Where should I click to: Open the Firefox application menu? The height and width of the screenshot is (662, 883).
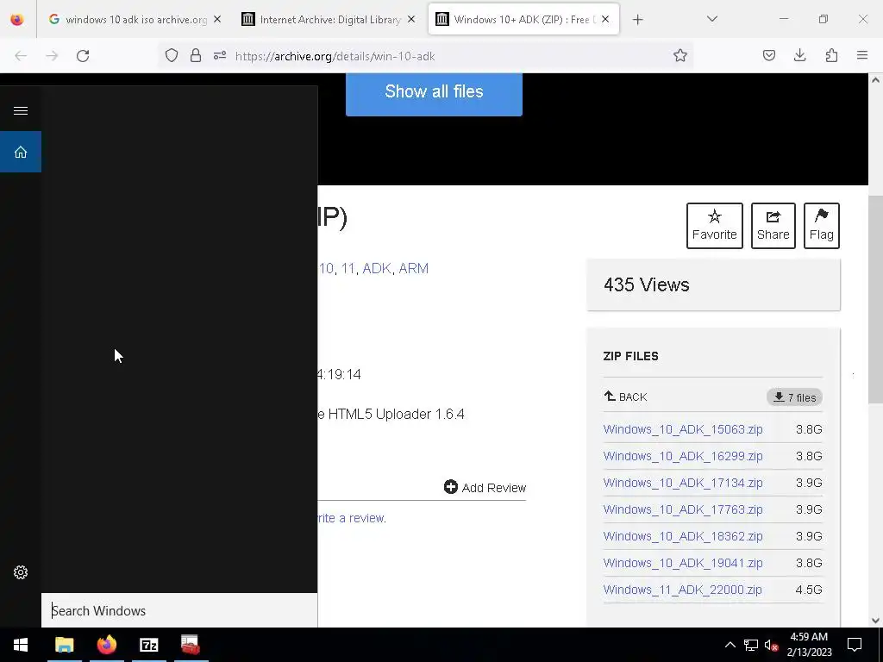coord(862,56)
